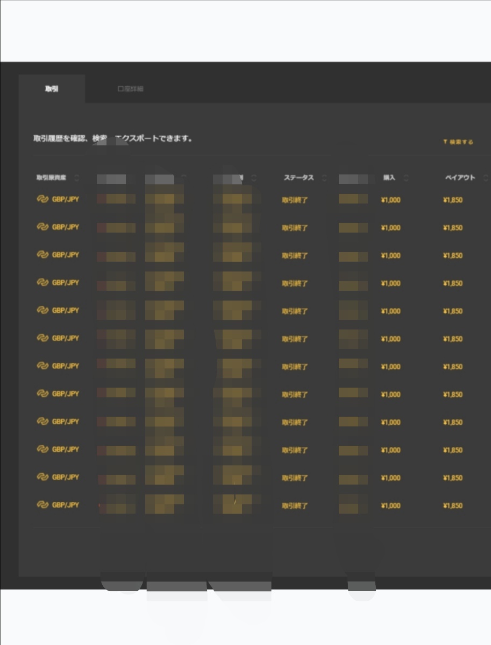Click the ¥1,000 purchase in the first row
Screen dimensions: 491x645
tap(391, 200)
